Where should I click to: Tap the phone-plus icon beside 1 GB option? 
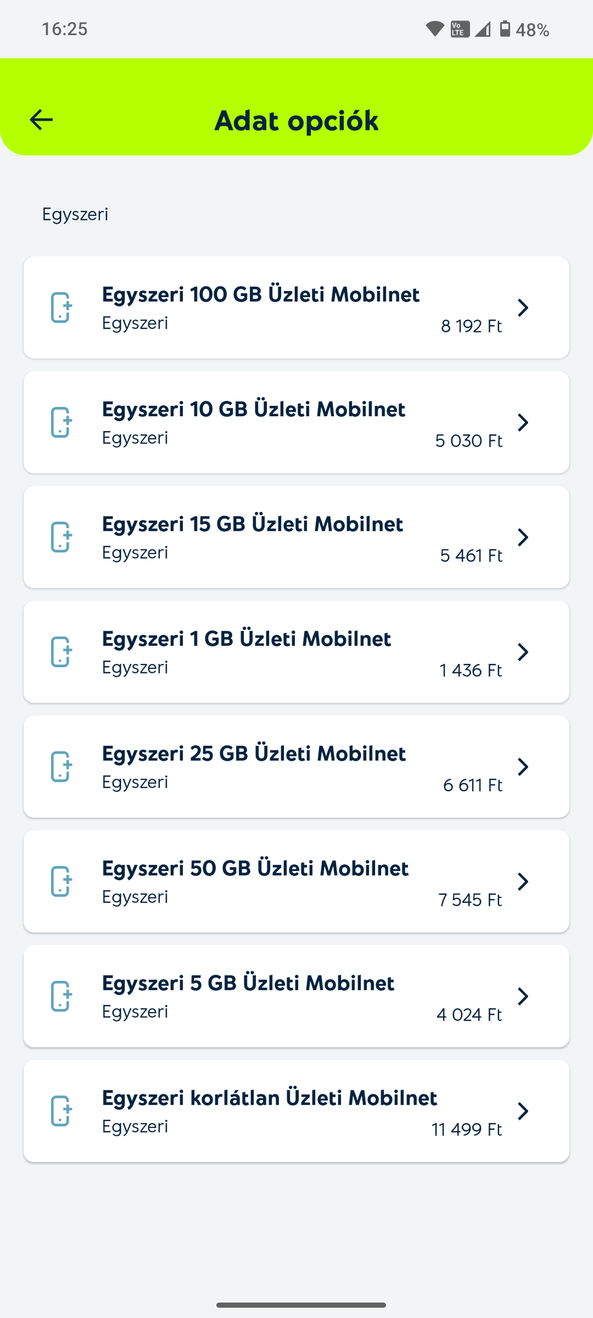pyautogui.click(x=61, y=652)
